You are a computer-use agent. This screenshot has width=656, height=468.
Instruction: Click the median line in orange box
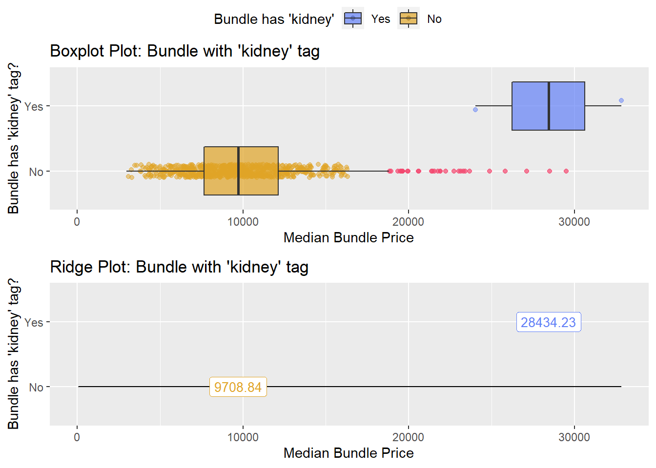pos(238,171)
